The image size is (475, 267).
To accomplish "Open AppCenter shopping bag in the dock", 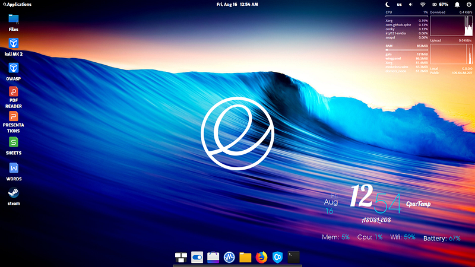I will coord(213,258).
